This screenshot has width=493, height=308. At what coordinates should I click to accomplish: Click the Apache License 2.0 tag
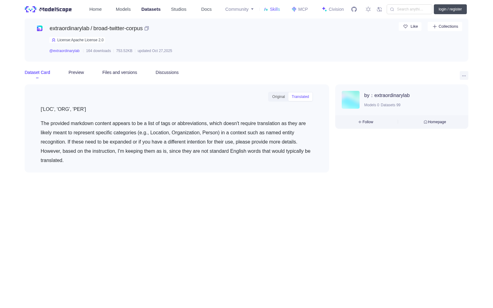click(77, 40)
